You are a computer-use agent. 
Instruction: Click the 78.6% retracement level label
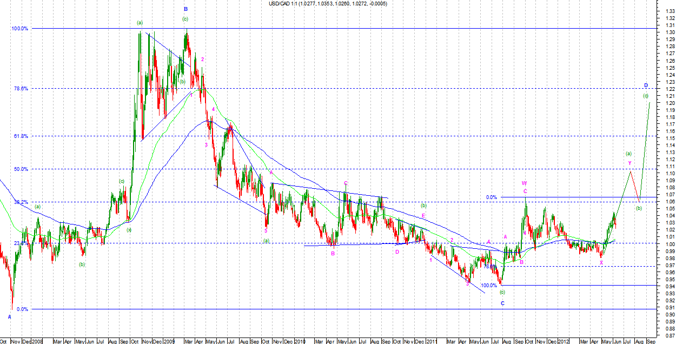[x=21, y=88]
